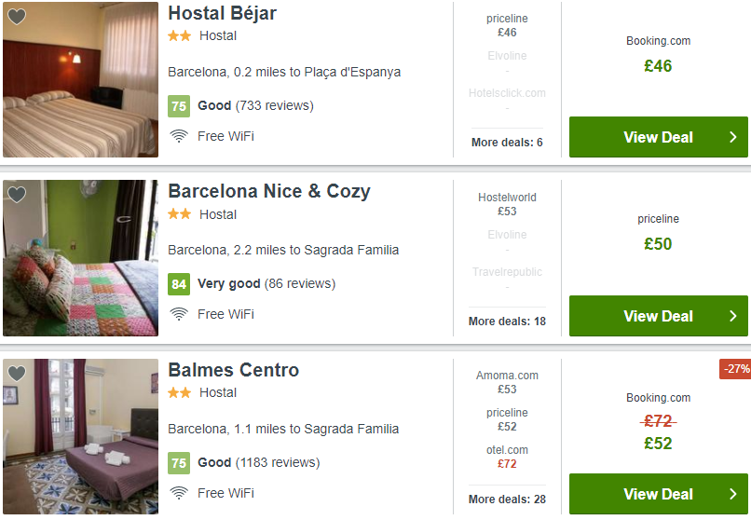Open Barcelona Nice & Cozy room photo
Viewport: 751px width, 520px height.
click(x=81, y=258)
